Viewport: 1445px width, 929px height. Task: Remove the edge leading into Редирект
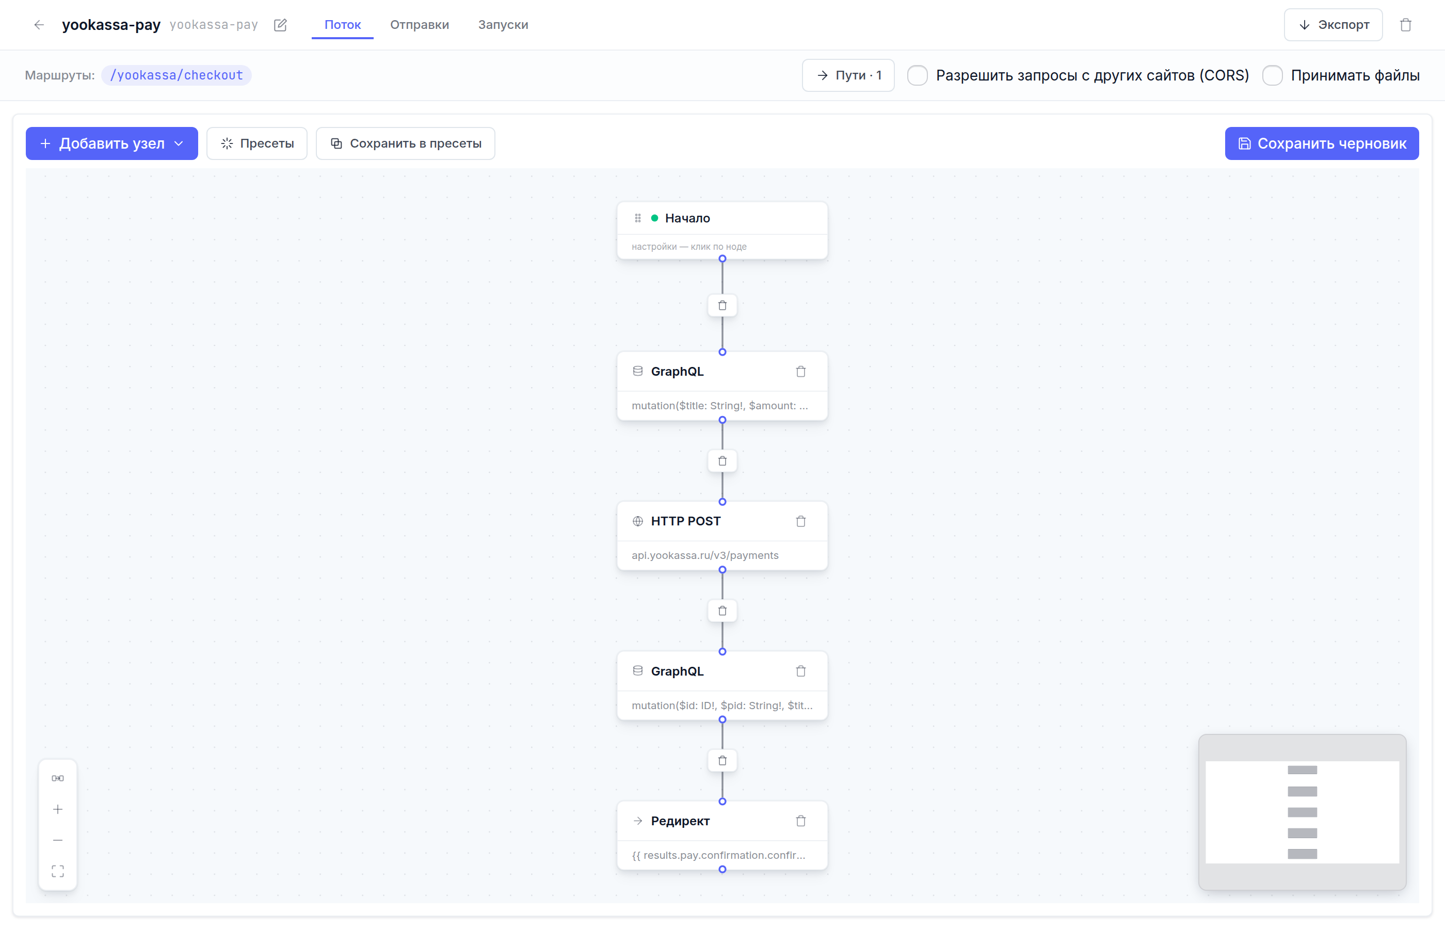tap(723, 761)
